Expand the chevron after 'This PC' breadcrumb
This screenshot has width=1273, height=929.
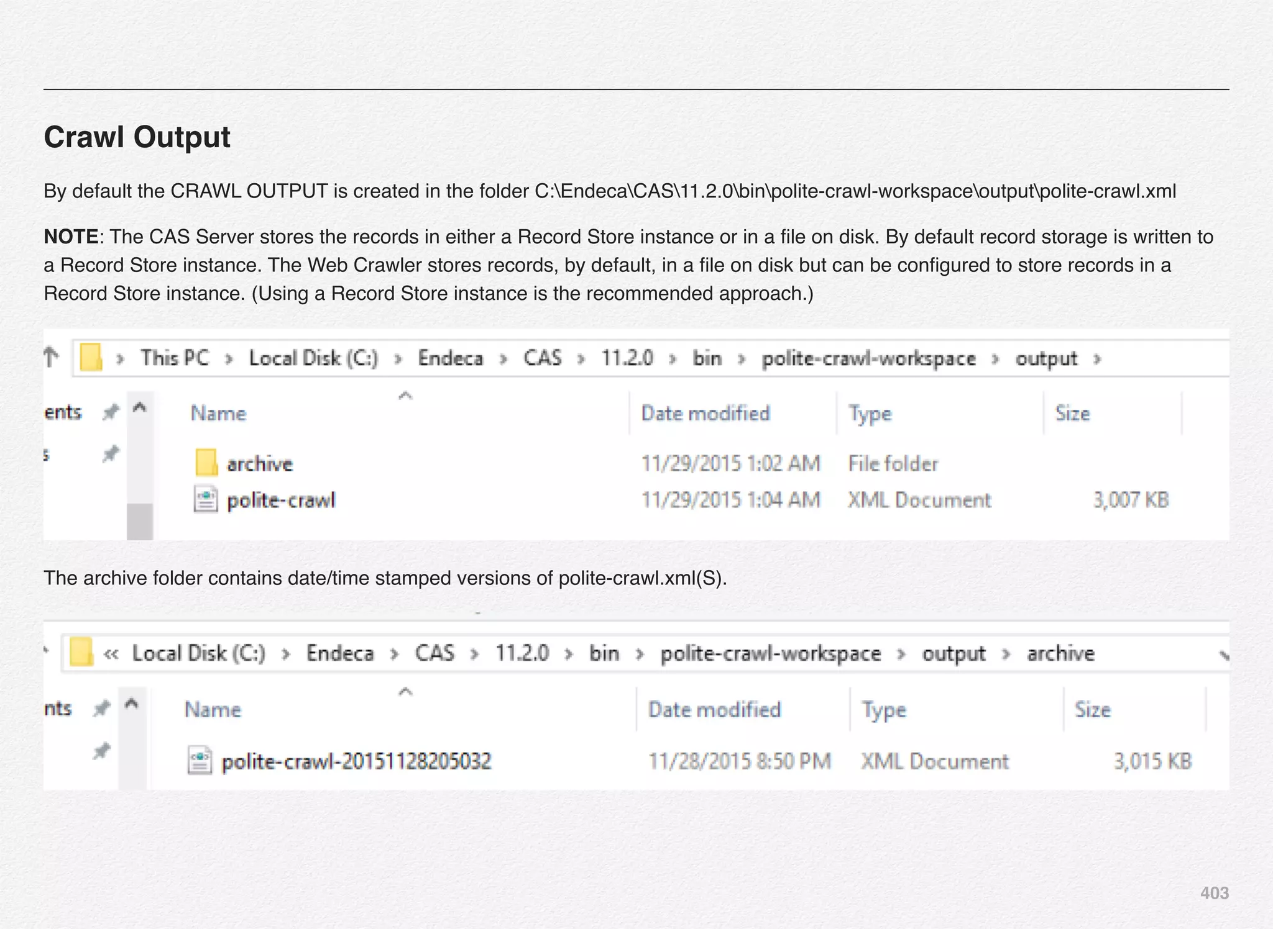click(x=229, y=359)
